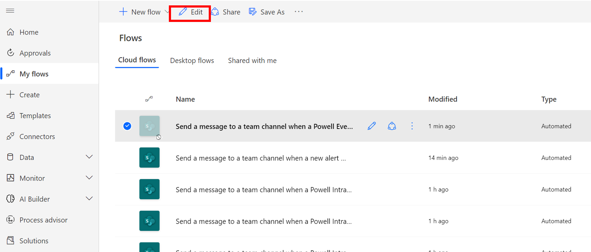Click Save As in command bar

267,12
